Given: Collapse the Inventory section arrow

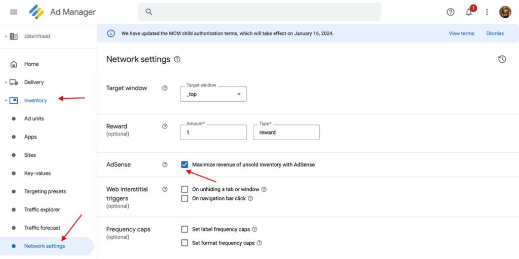Looking at the screenshot, I should point(6,101).
